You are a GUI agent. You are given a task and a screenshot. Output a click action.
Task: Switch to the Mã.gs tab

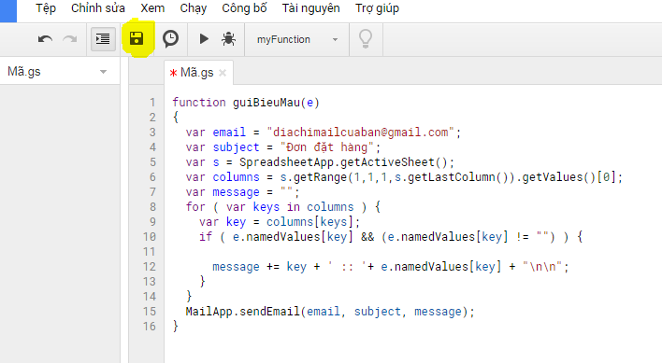(196, 73)
